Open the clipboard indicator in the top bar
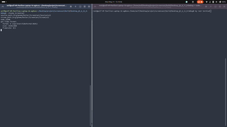This screenshot has height=127, width=227. (193, 2)
